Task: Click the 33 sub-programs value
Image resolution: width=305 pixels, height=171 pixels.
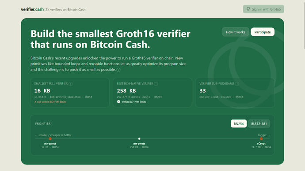Action: pos(202,91)
